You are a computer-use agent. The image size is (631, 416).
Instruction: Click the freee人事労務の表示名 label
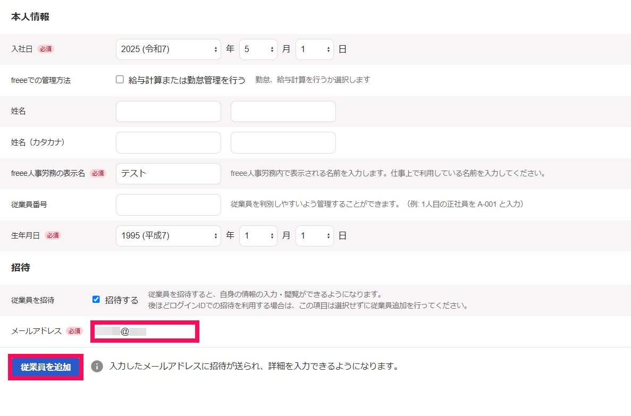pyautogui.click(x=48, y=173)
